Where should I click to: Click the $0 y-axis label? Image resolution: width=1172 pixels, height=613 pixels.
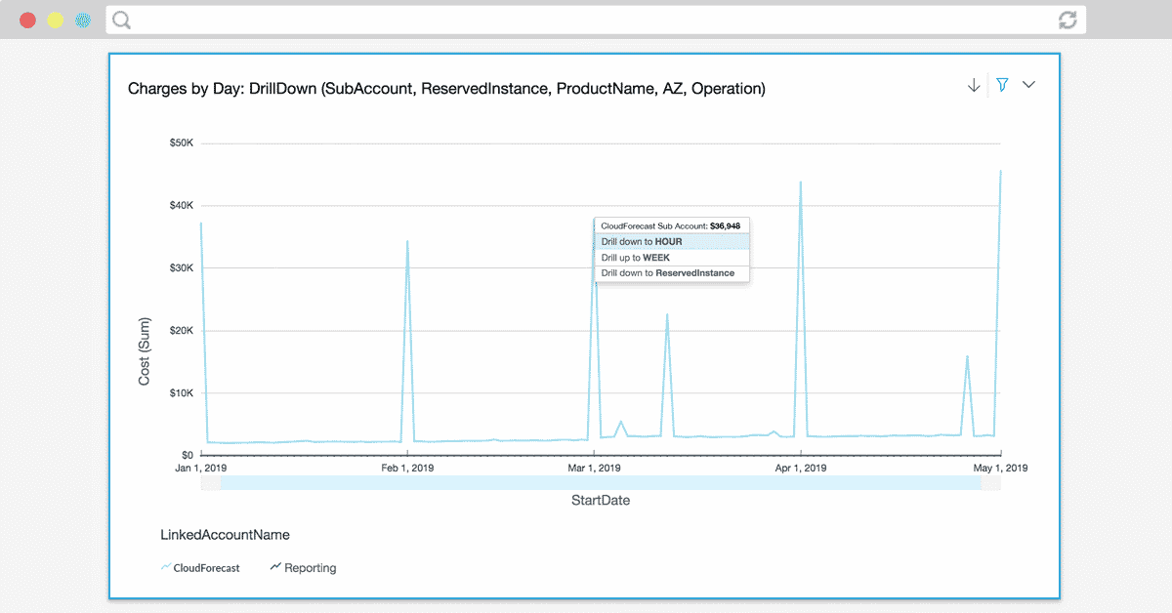pyautogui.click(x=188, y=456)
